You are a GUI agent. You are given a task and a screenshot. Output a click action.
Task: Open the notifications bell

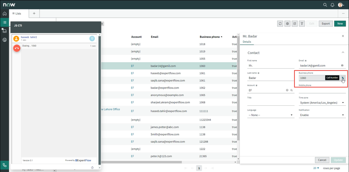coord(332,5)
